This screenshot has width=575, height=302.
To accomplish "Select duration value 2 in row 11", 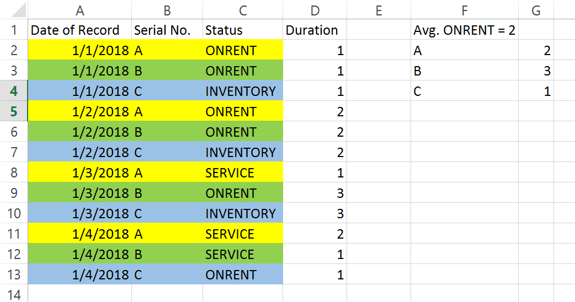I will click(315, 234).
